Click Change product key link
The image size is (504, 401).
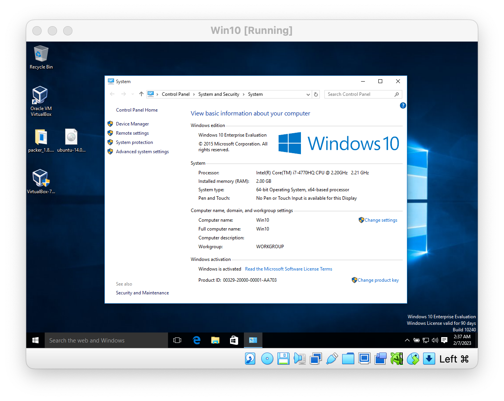pyautogui.click(x=378, y=280)
